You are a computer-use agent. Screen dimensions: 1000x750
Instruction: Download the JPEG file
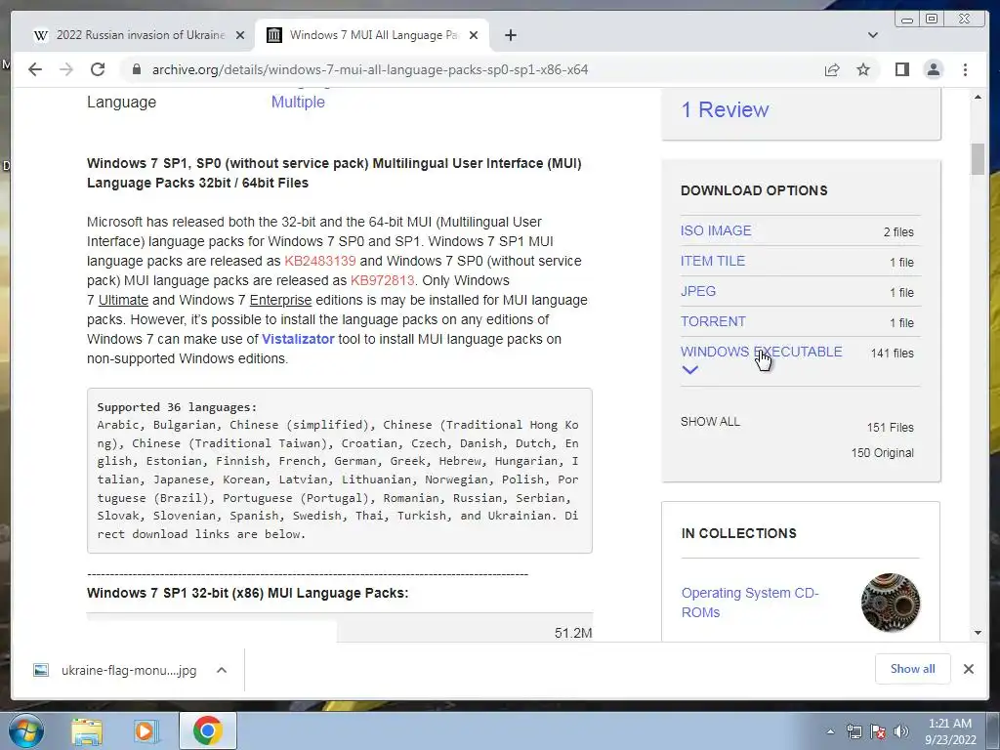pyautogui.click(x=697, y=291)
